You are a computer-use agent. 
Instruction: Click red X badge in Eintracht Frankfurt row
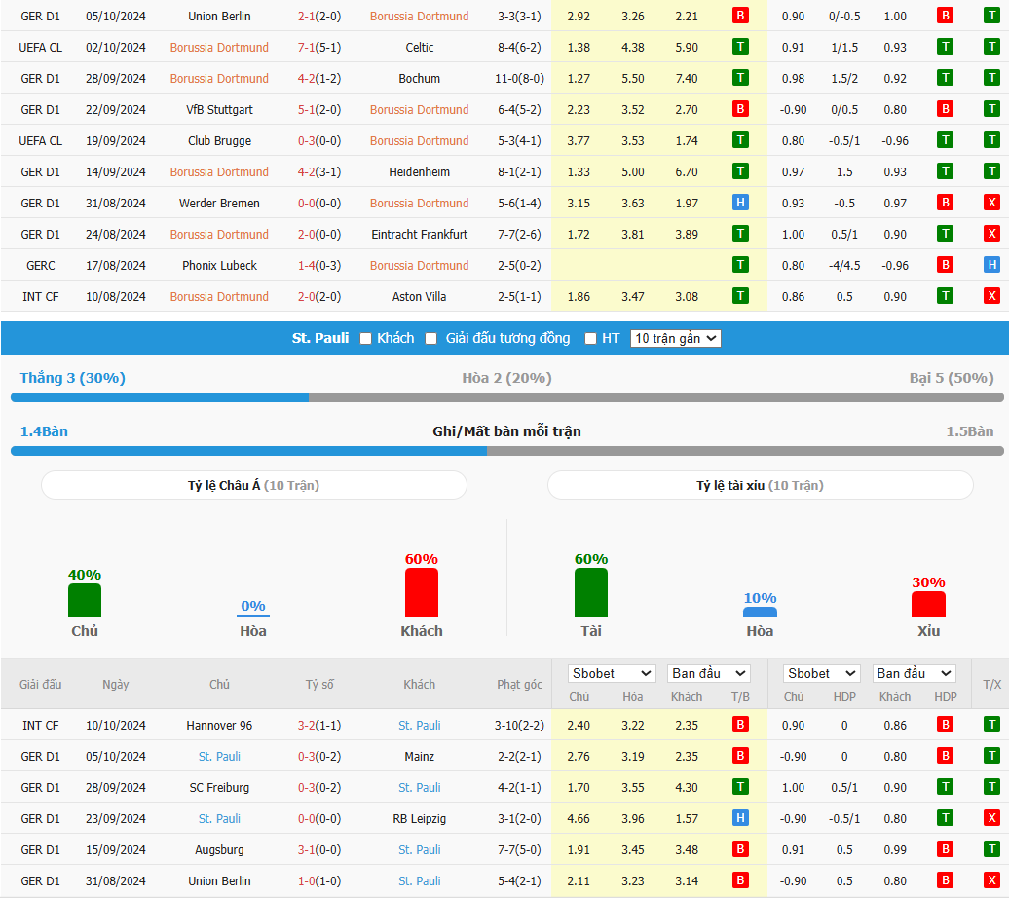[991, 235]
